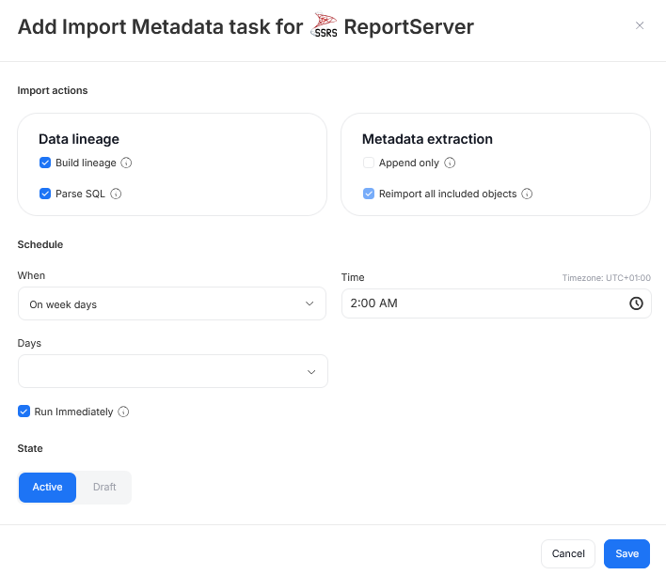
Task: Click info icon next to Build lineage
Action: click(127, 163)
